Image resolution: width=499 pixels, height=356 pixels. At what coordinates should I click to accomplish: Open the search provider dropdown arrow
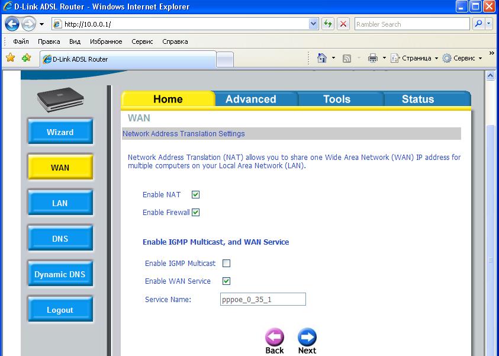pos(489,24)
